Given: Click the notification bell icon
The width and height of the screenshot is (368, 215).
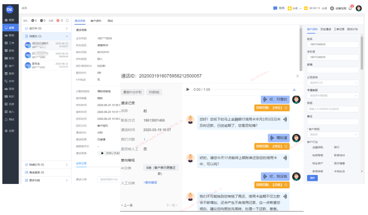Looking at the screenshot, I should coord(350,8).
